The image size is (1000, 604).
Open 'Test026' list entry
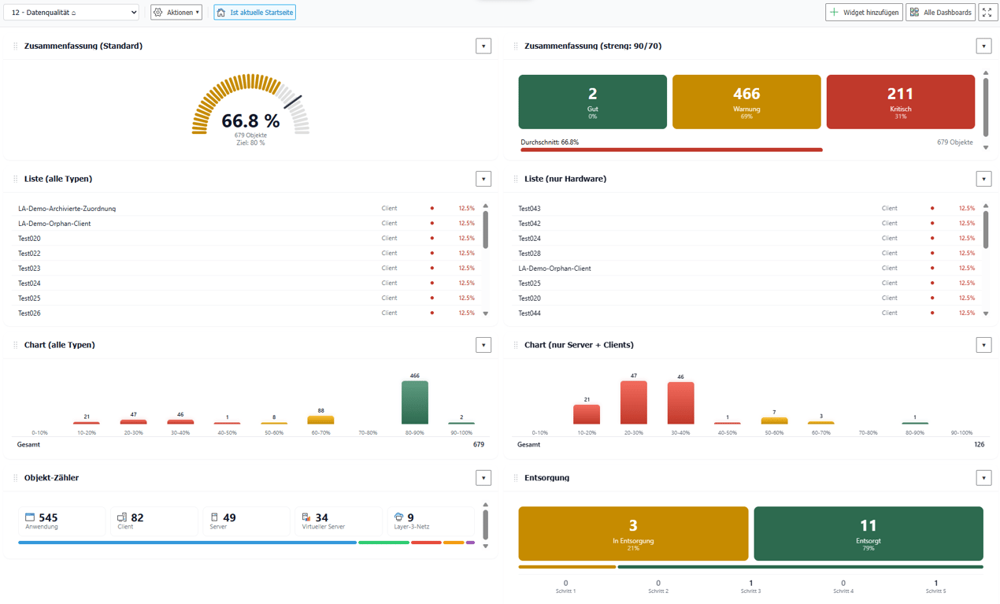pyautogui.click(x=29, y=313)
